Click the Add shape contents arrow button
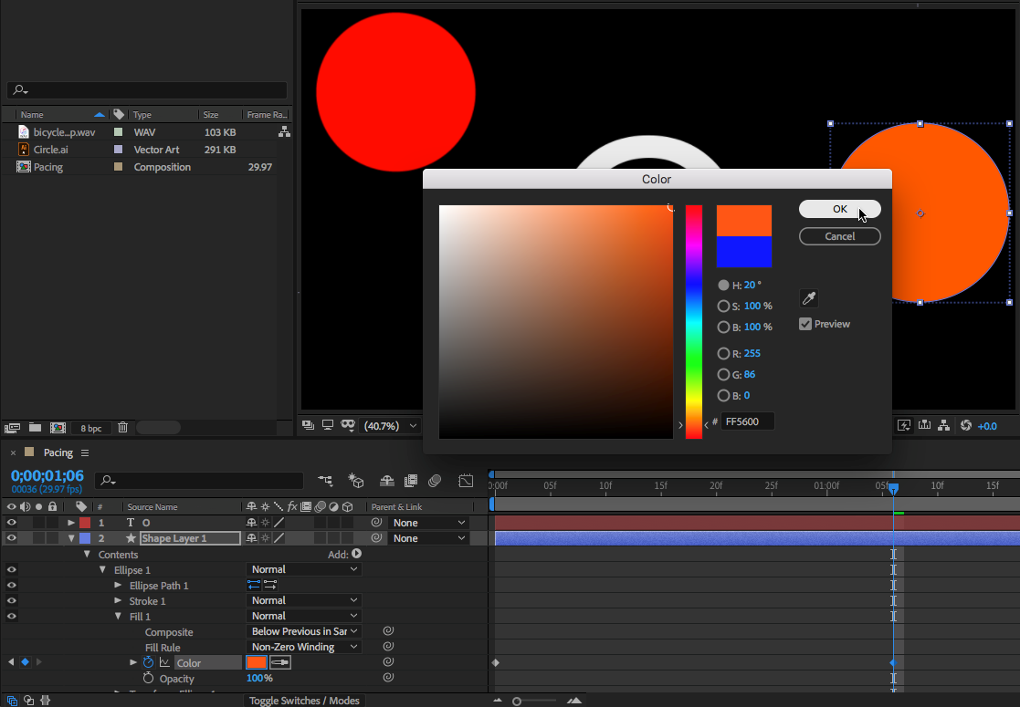The image size is (1020, 707). tap(356, 554)
